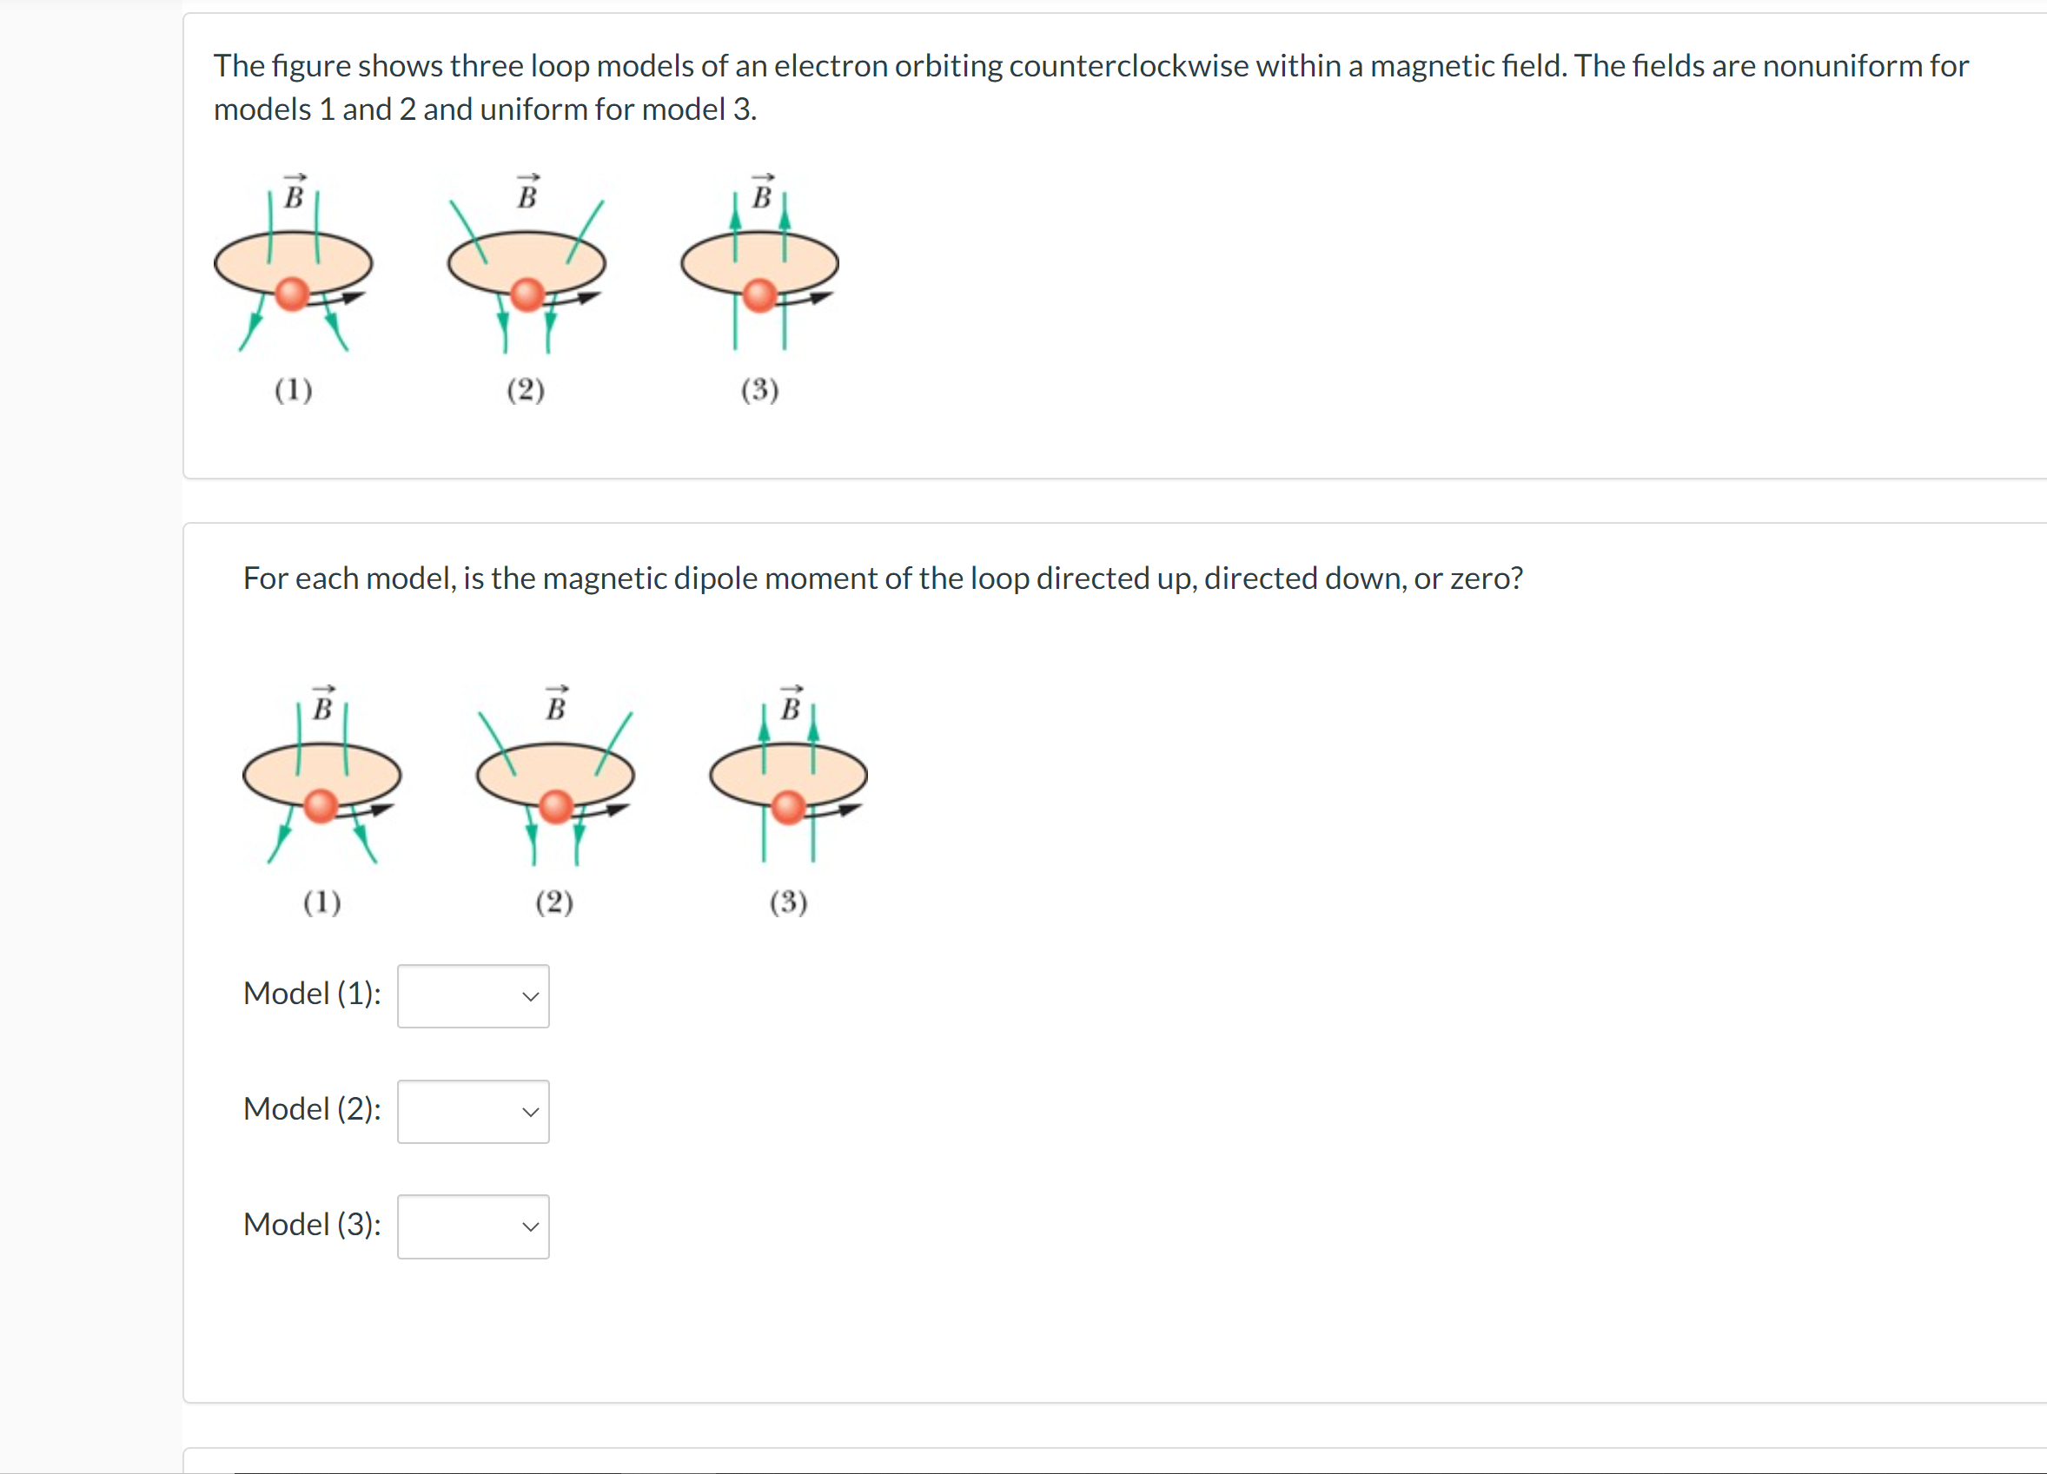Open the Model (1) answer dropdown
The width and height of the screenshot is (2047, 1474).
[472, 996]
